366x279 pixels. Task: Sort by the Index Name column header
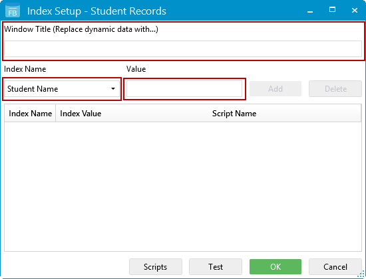pos(30,114)
